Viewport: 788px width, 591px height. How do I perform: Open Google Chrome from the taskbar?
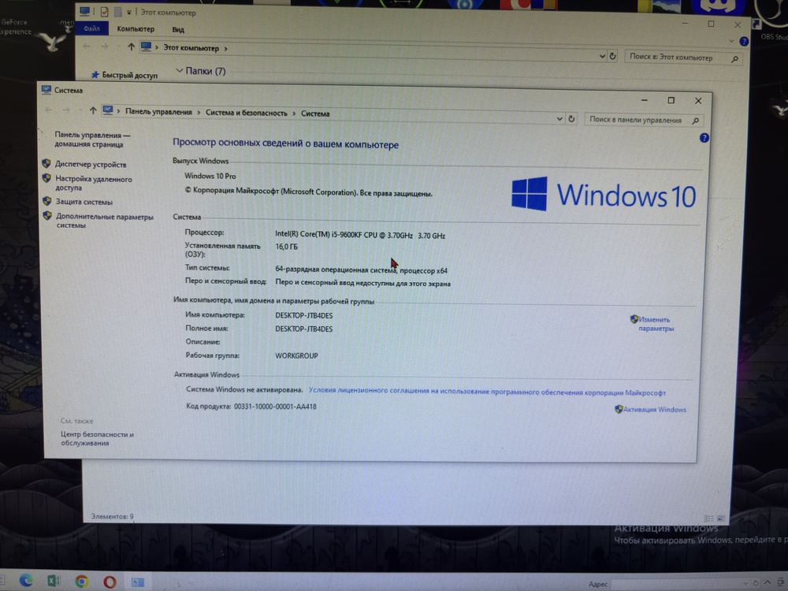(x=81, y=582)
